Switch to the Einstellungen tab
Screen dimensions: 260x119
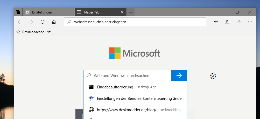[x=48, y=12]
